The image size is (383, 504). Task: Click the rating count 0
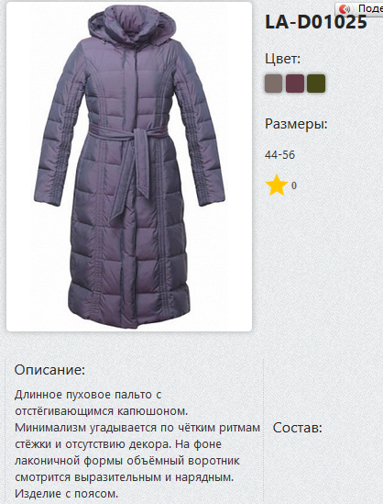pos(294,185)
